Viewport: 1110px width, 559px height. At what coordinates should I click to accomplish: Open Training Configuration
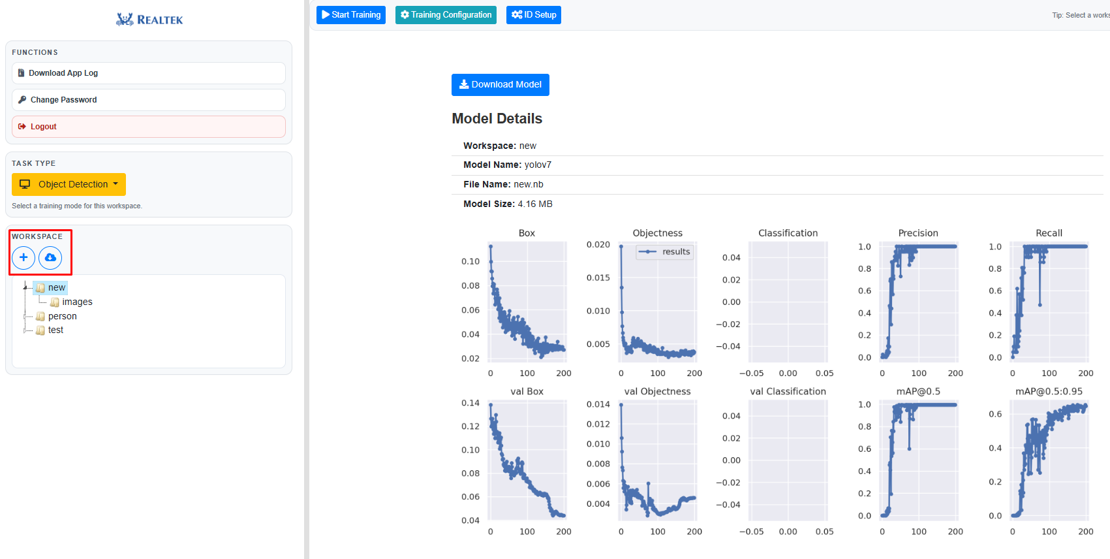coord(446,15)
